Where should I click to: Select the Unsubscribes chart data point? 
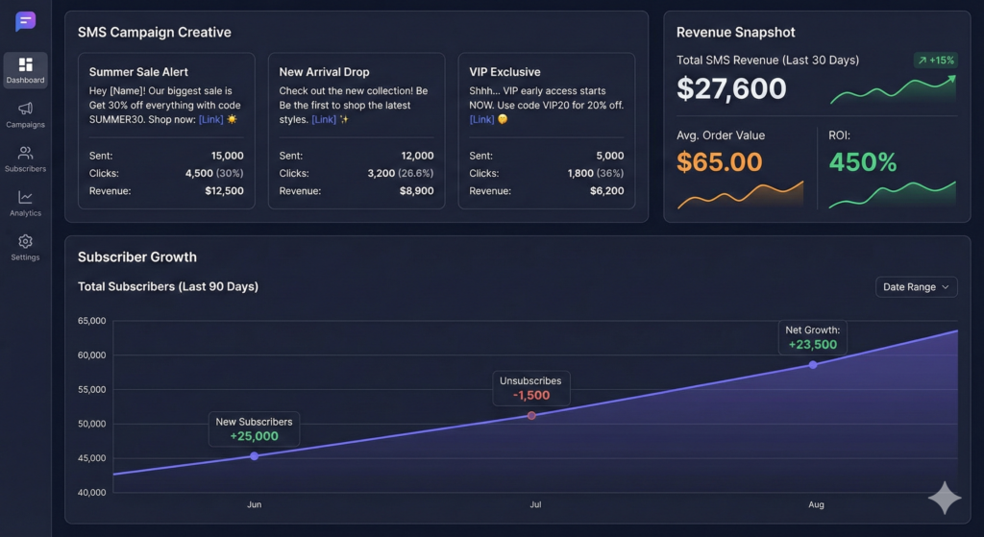click(531, 415)
